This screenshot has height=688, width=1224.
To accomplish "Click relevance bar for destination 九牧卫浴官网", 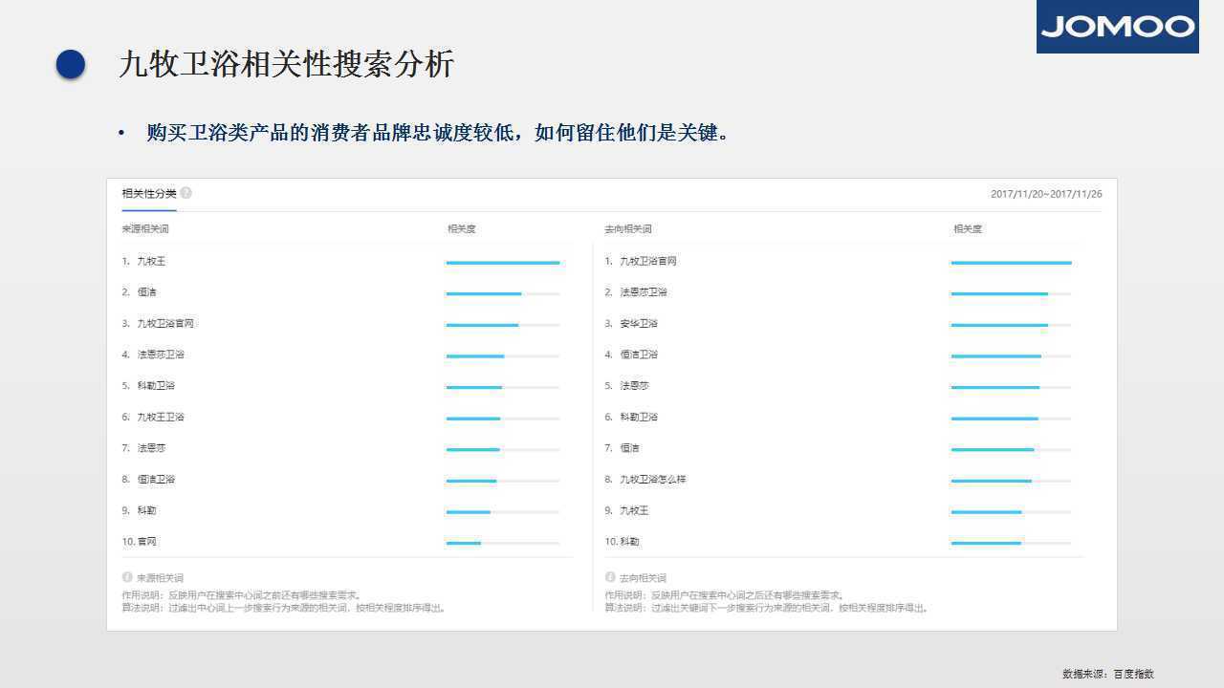I will (1011, 263).
